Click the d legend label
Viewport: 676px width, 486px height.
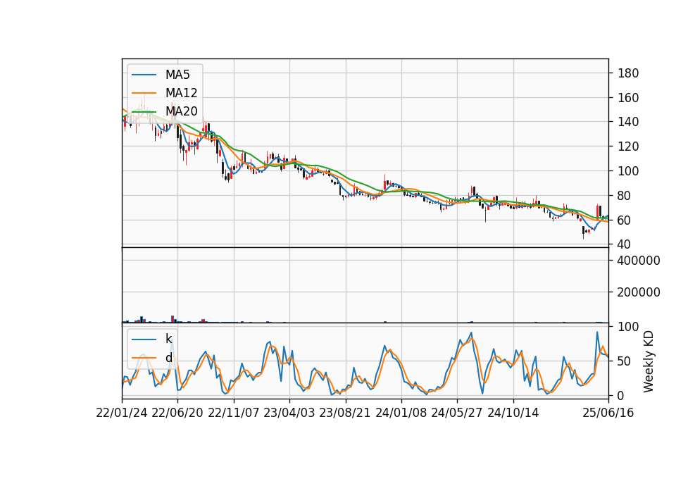coord(169,358)
